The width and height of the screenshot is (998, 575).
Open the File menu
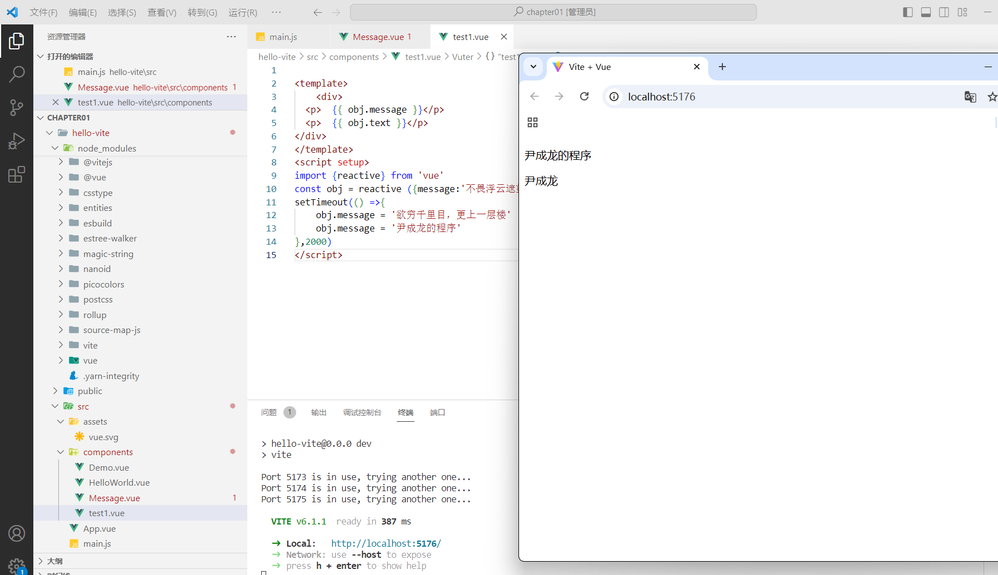[43, 12]
